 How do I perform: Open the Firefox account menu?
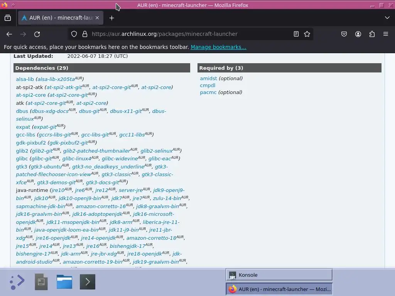pyautogui.click(x=358, y=34)
